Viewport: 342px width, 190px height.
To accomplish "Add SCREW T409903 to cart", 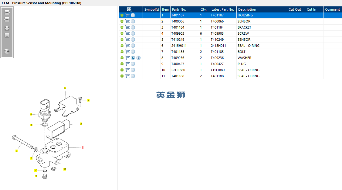I will point(127,33).
